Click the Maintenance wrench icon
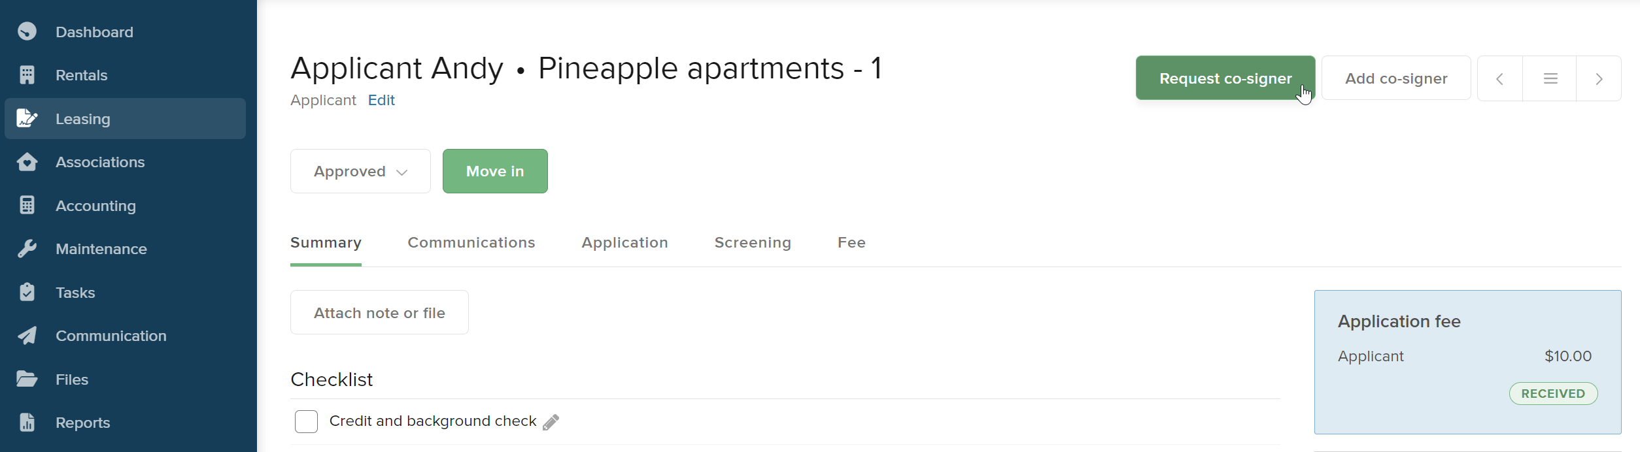 [27, 249]
